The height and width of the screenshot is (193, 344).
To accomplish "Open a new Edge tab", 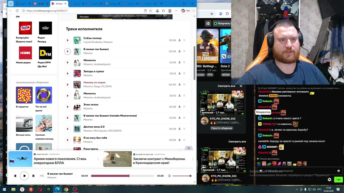I will tap(161, 3).
